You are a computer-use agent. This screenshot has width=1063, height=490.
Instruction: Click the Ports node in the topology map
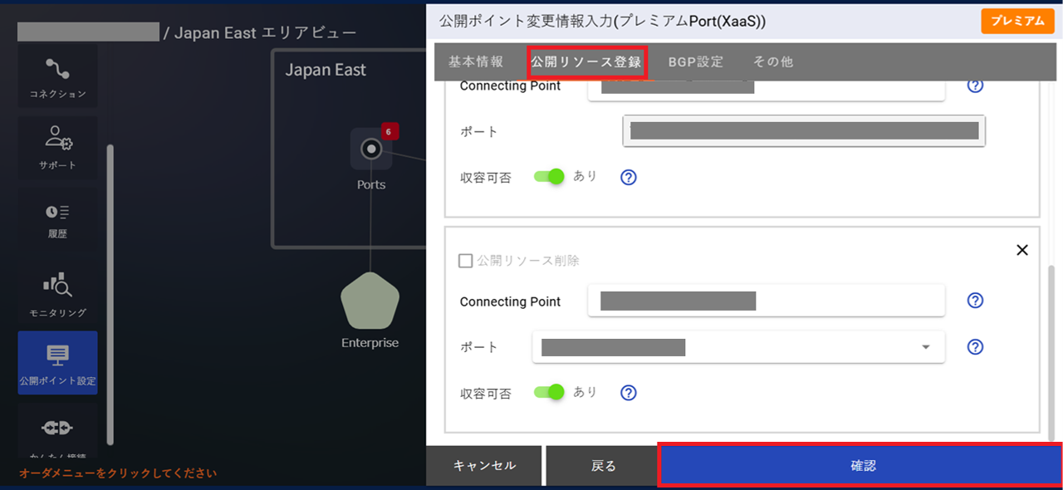[370, 149]
